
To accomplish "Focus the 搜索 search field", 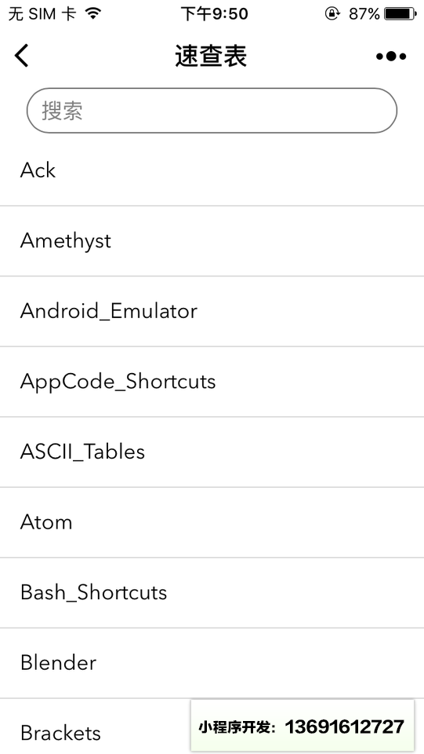I will 212,111.
